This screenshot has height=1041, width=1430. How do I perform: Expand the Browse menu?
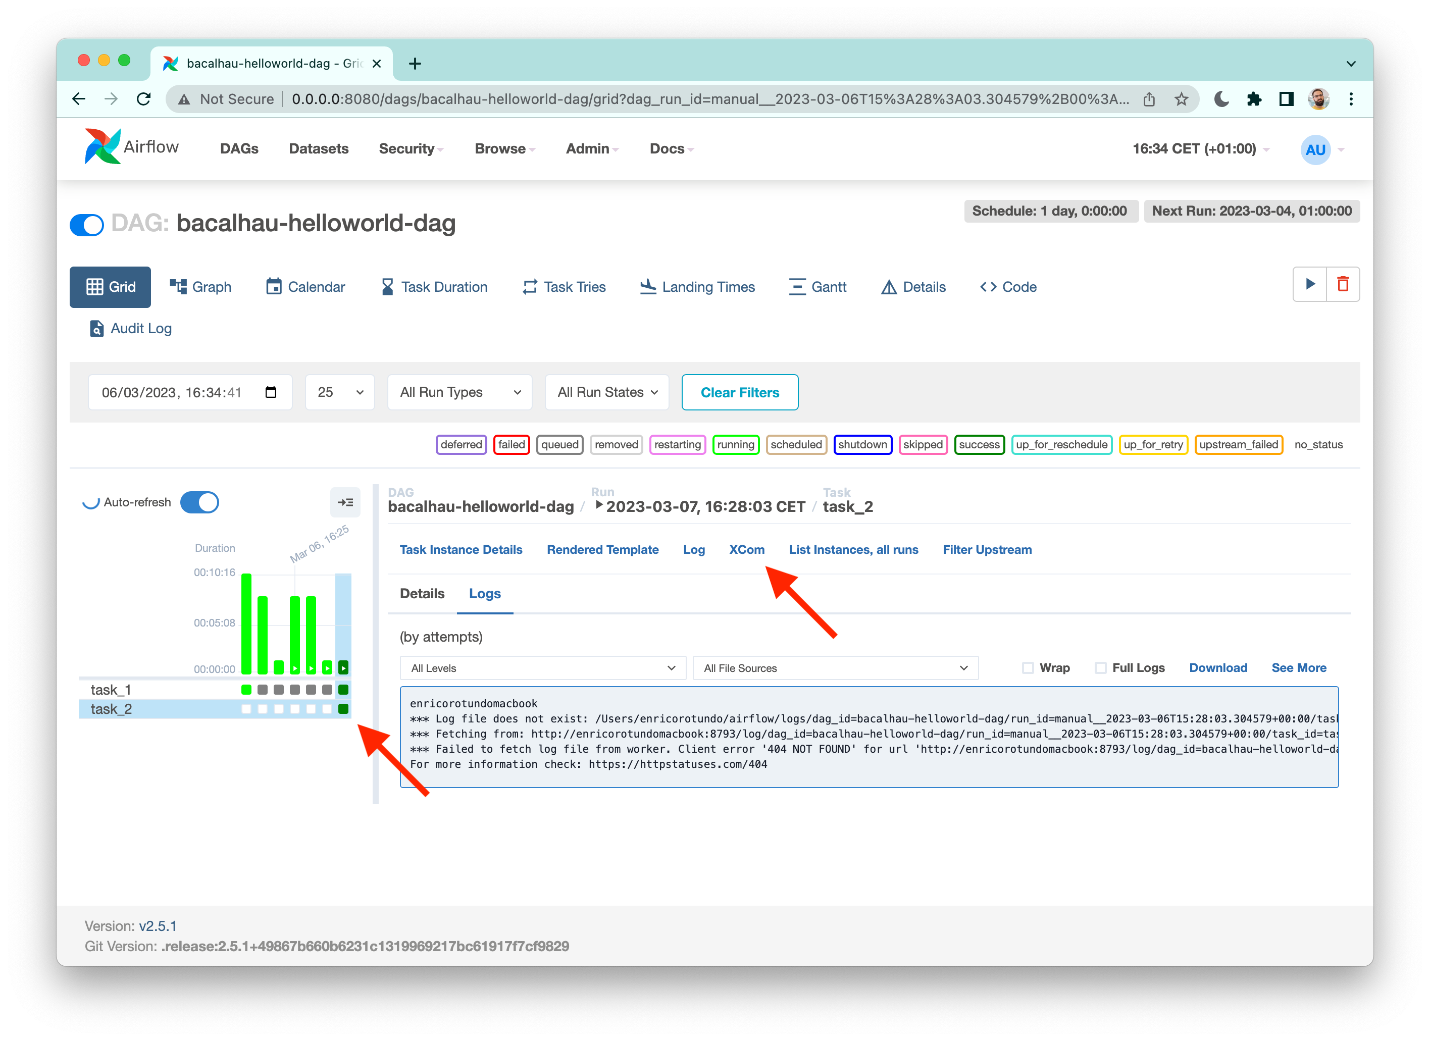point(505,149)
